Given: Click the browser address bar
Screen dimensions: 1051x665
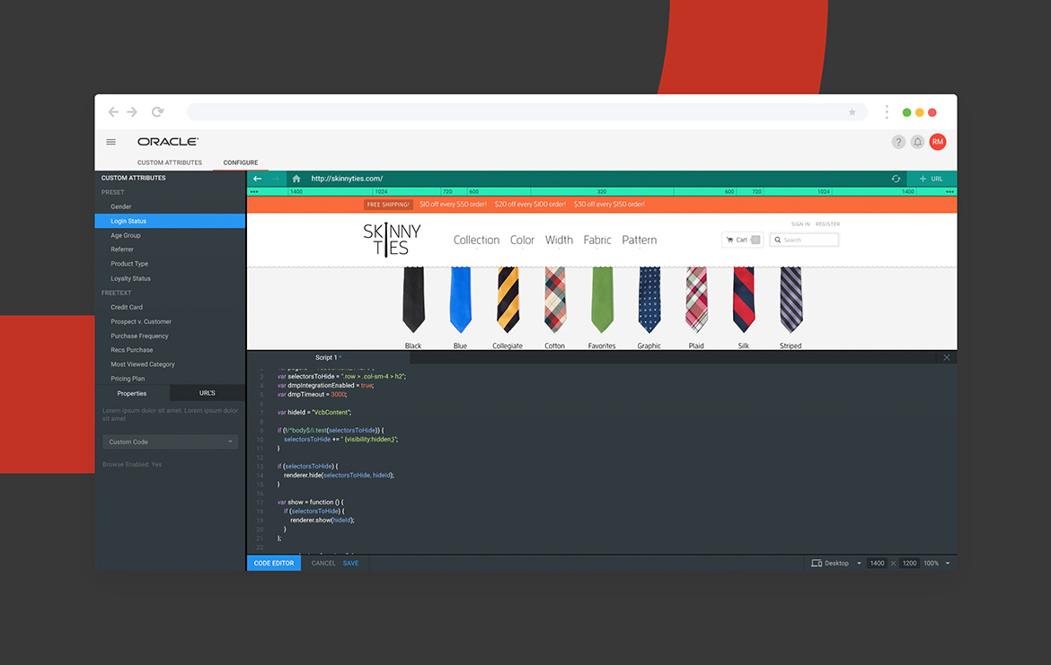Looking at the screenshot, I should 526,112.
